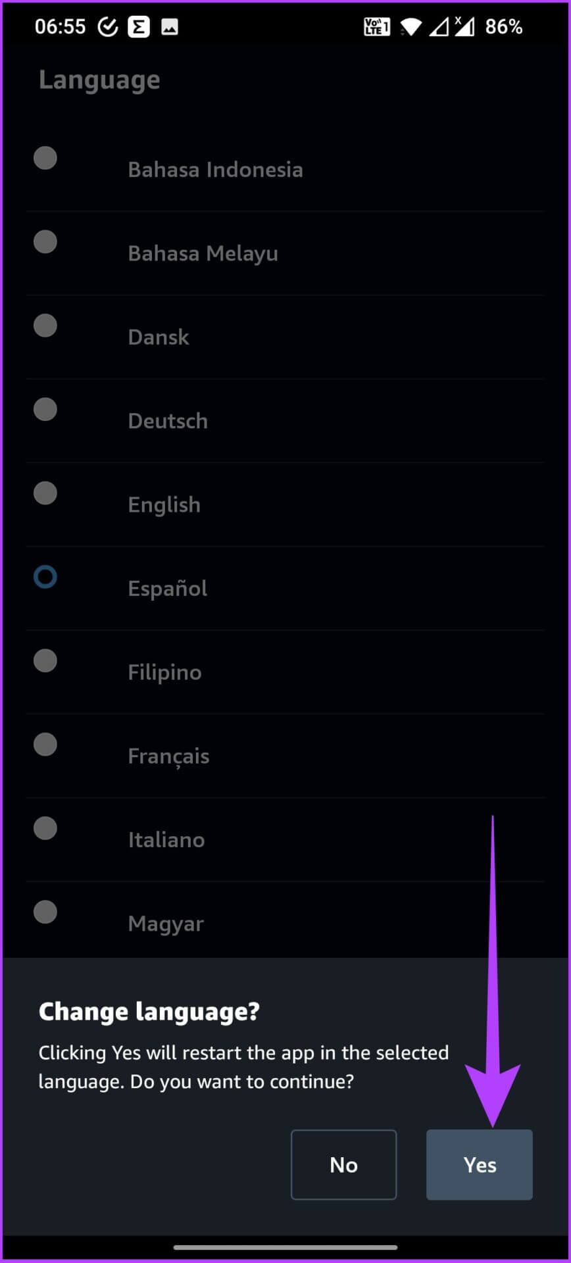Select the English radio button
This screenshot has width=571, height=1263.
[45, 493]
